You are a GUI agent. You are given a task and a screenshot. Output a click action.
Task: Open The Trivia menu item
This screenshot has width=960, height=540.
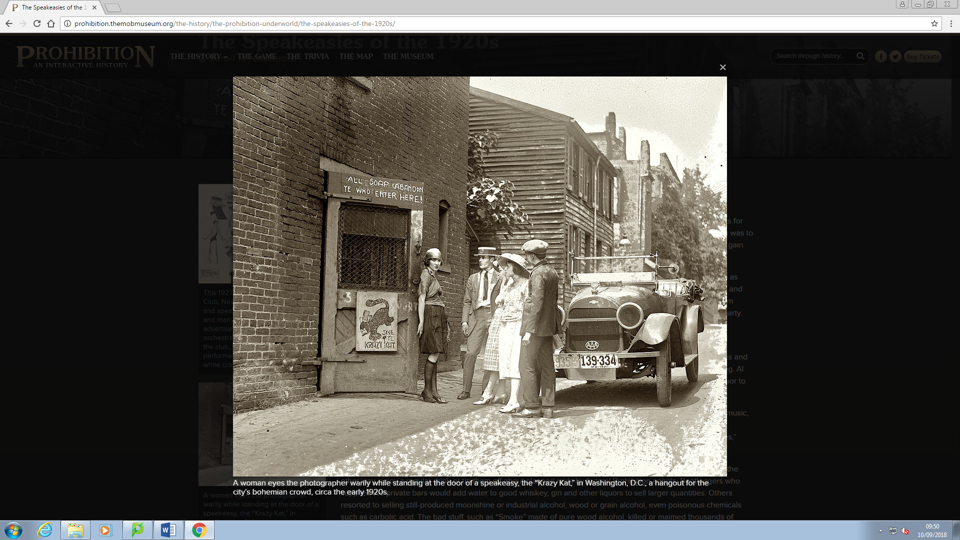click(x=307, y=56)
